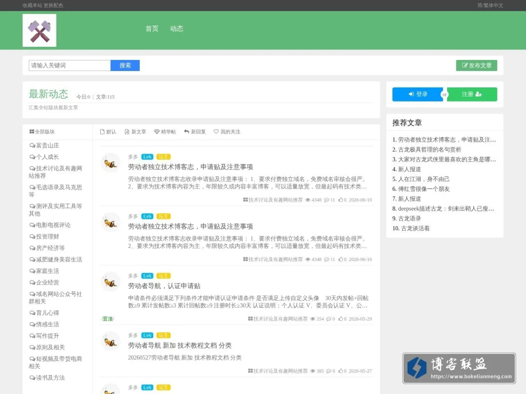Screen dimensions: 526x394
Task: Open the 电影电视评论 board
Action: [x=50, y=225]
